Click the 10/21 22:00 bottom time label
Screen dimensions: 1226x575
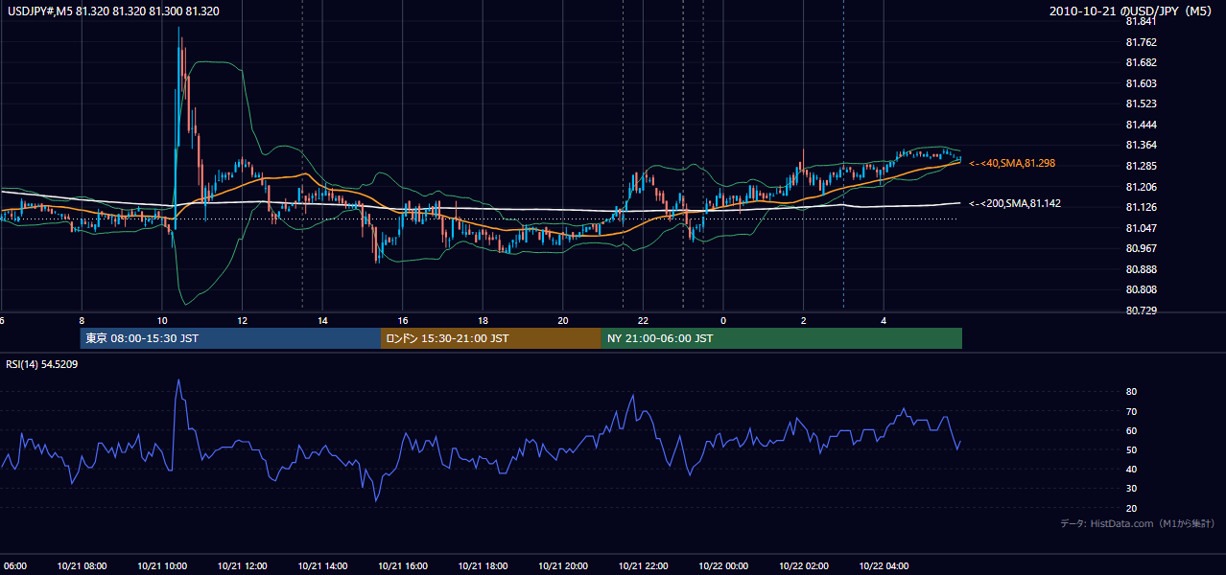(x=643, y=566)
